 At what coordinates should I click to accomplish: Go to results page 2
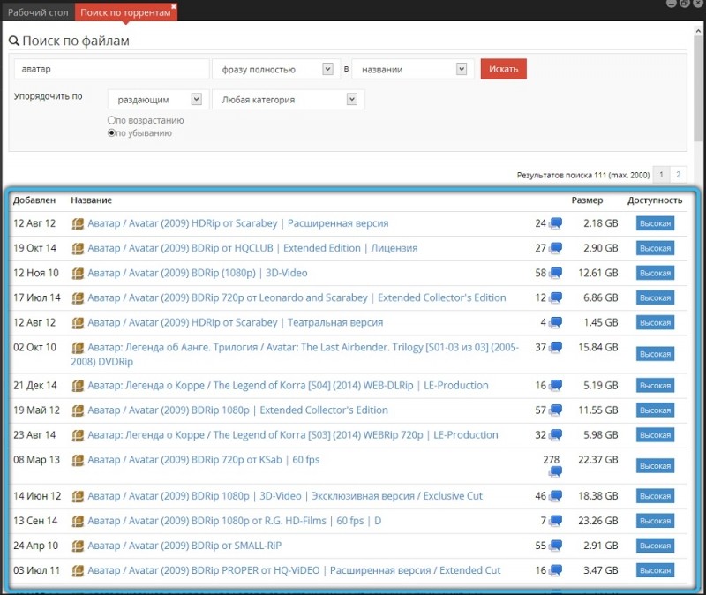coord(678,175)
